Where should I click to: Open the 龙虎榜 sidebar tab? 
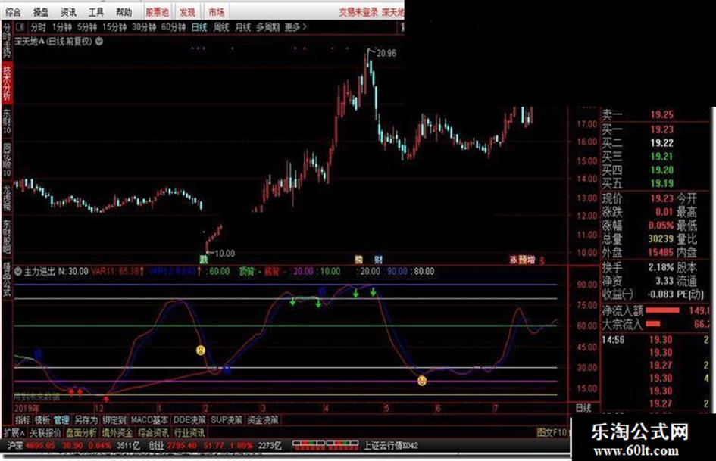tap(7, 198)
